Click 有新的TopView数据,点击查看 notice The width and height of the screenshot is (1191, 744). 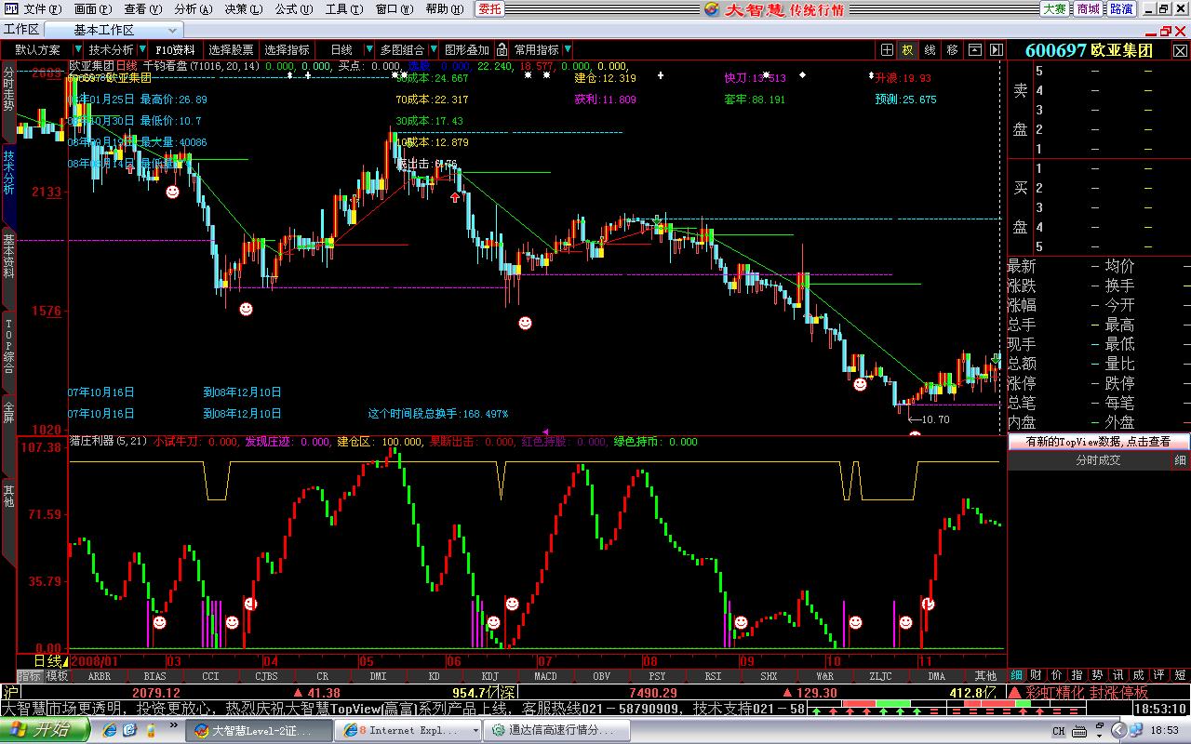point(1099,442)
